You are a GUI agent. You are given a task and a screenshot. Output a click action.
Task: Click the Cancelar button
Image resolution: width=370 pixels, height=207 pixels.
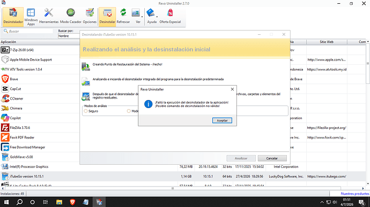(x=272, y=158)
